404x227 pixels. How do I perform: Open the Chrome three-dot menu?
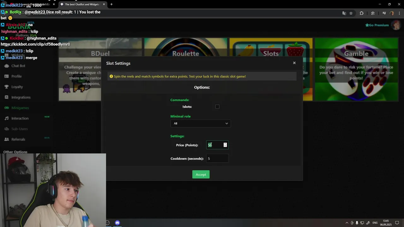(400, 13)
